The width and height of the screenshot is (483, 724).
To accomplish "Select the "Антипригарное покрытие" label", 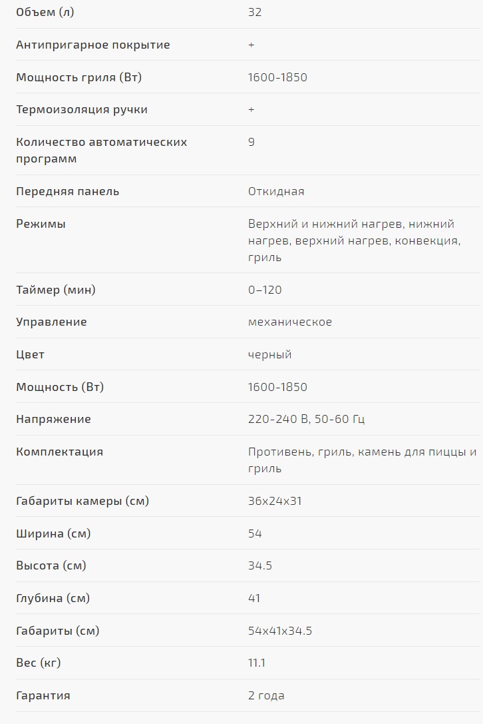I will click(x=93, y=45).
